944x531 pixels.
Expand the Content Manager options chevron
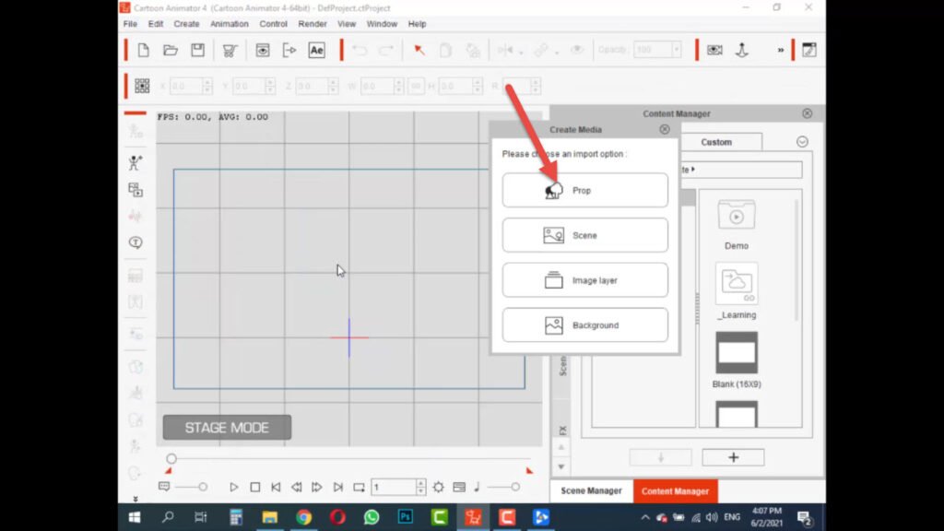(x=802, y=142)
